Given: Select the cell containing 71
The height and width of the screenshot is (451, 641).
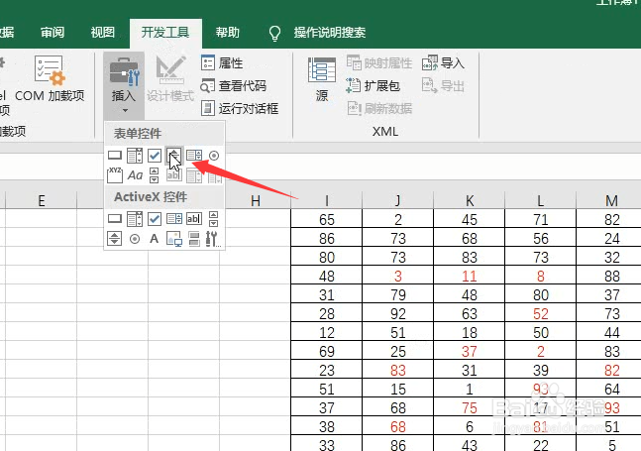Looking at the screenshot, I should coord(540,220).
